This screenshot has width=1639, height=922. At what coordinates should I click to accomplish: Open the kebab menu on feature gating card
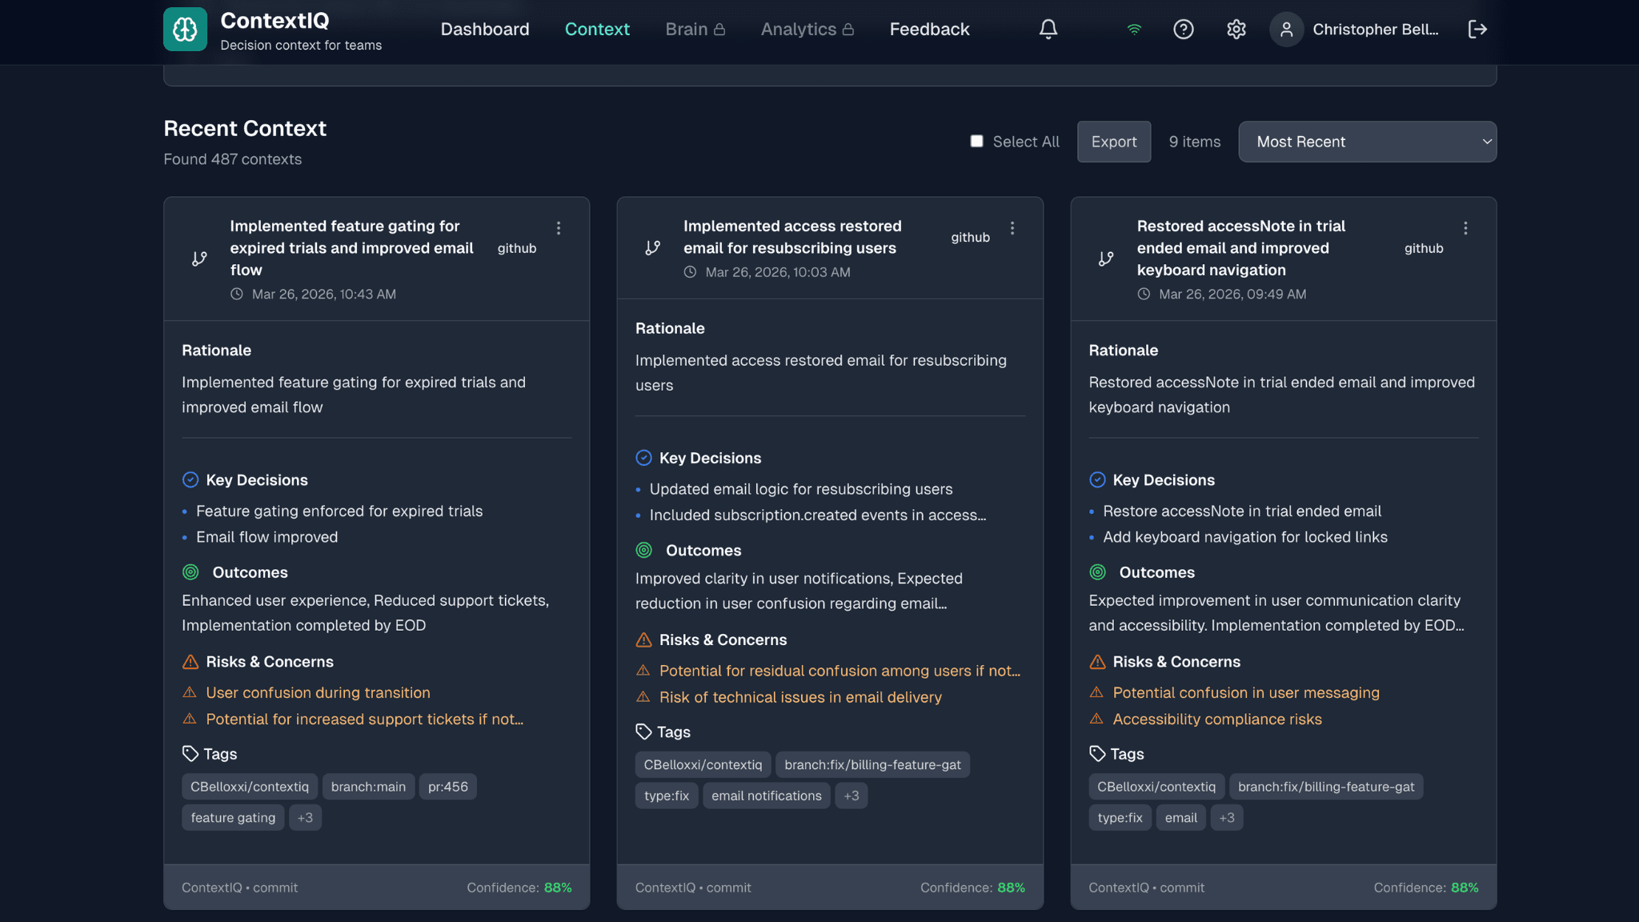point(559,227)
